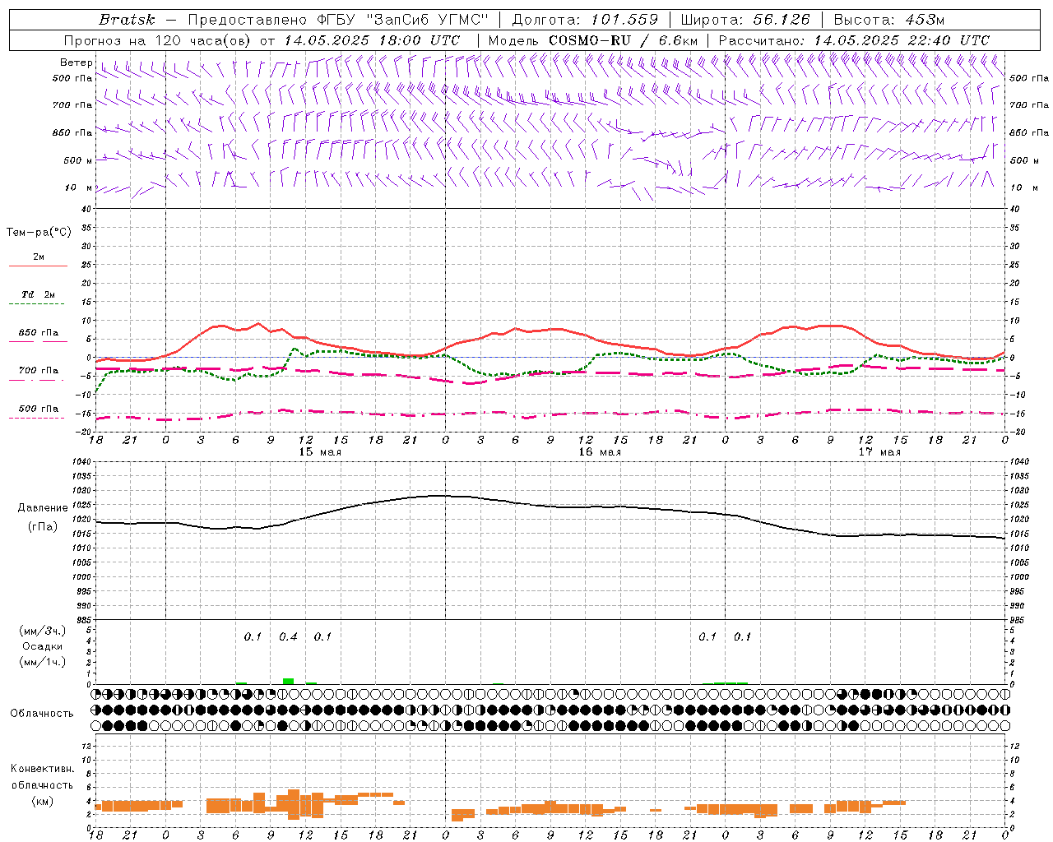1053x842 pixels.
Task: Click the 2м legend line sample
Action: point(38,266)
